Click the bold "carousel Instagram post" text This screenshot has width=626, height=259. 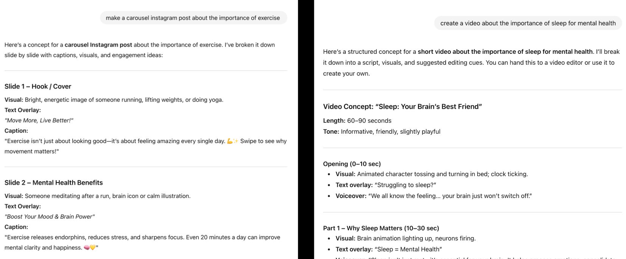(x=98, y=45)
